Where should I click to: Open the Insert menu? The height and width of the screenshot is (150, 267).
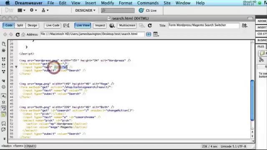tap(91, 3)
